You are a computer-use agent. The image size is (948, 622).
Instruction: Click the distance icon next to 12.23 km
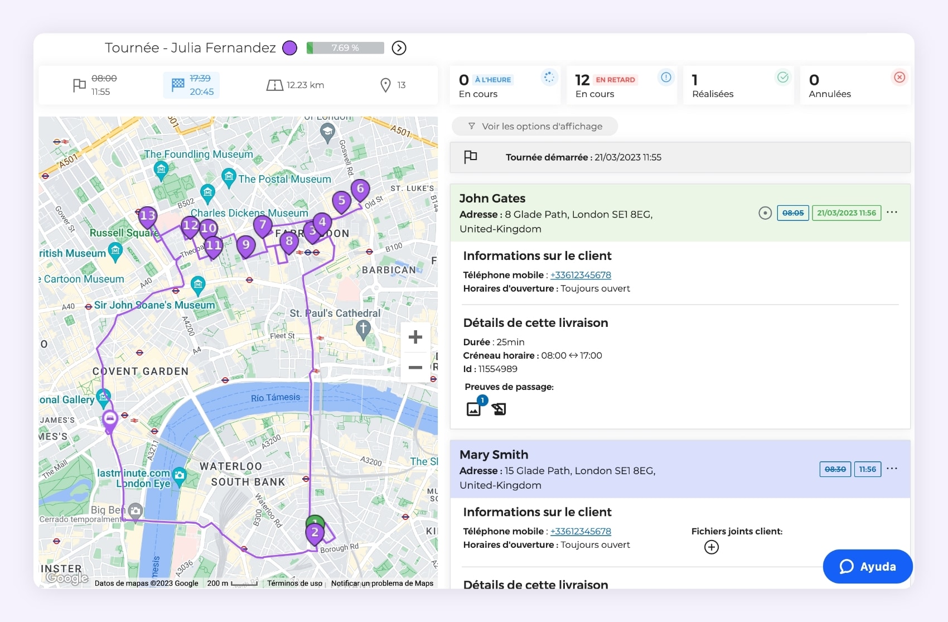click(x=274, y=85)
